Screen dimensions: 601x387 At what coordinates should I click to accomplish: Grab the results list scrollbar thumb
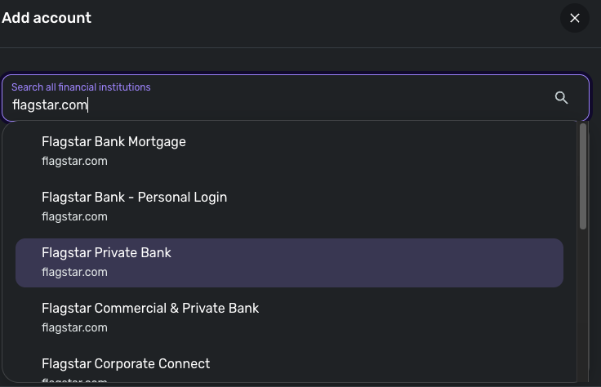click(x=583, y=176)
